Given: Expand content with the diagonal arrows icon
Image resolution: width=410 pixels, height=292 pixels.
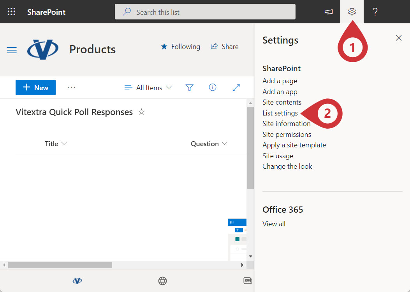Looking at the screenshot, I should (x=236, y=87).
